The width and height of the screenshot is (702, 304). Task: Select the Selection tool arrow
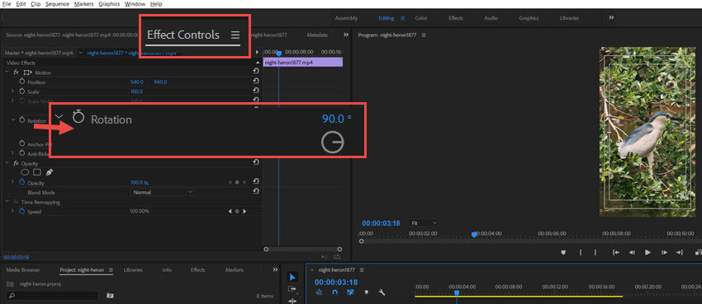(292, 277)
